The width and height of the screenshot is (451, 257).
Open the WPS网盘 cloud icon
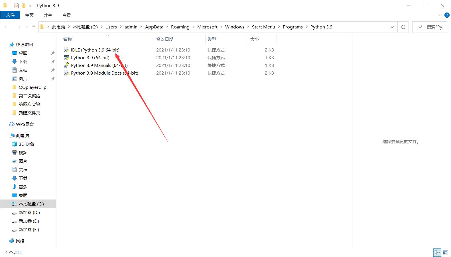click(x=12, y=124)
